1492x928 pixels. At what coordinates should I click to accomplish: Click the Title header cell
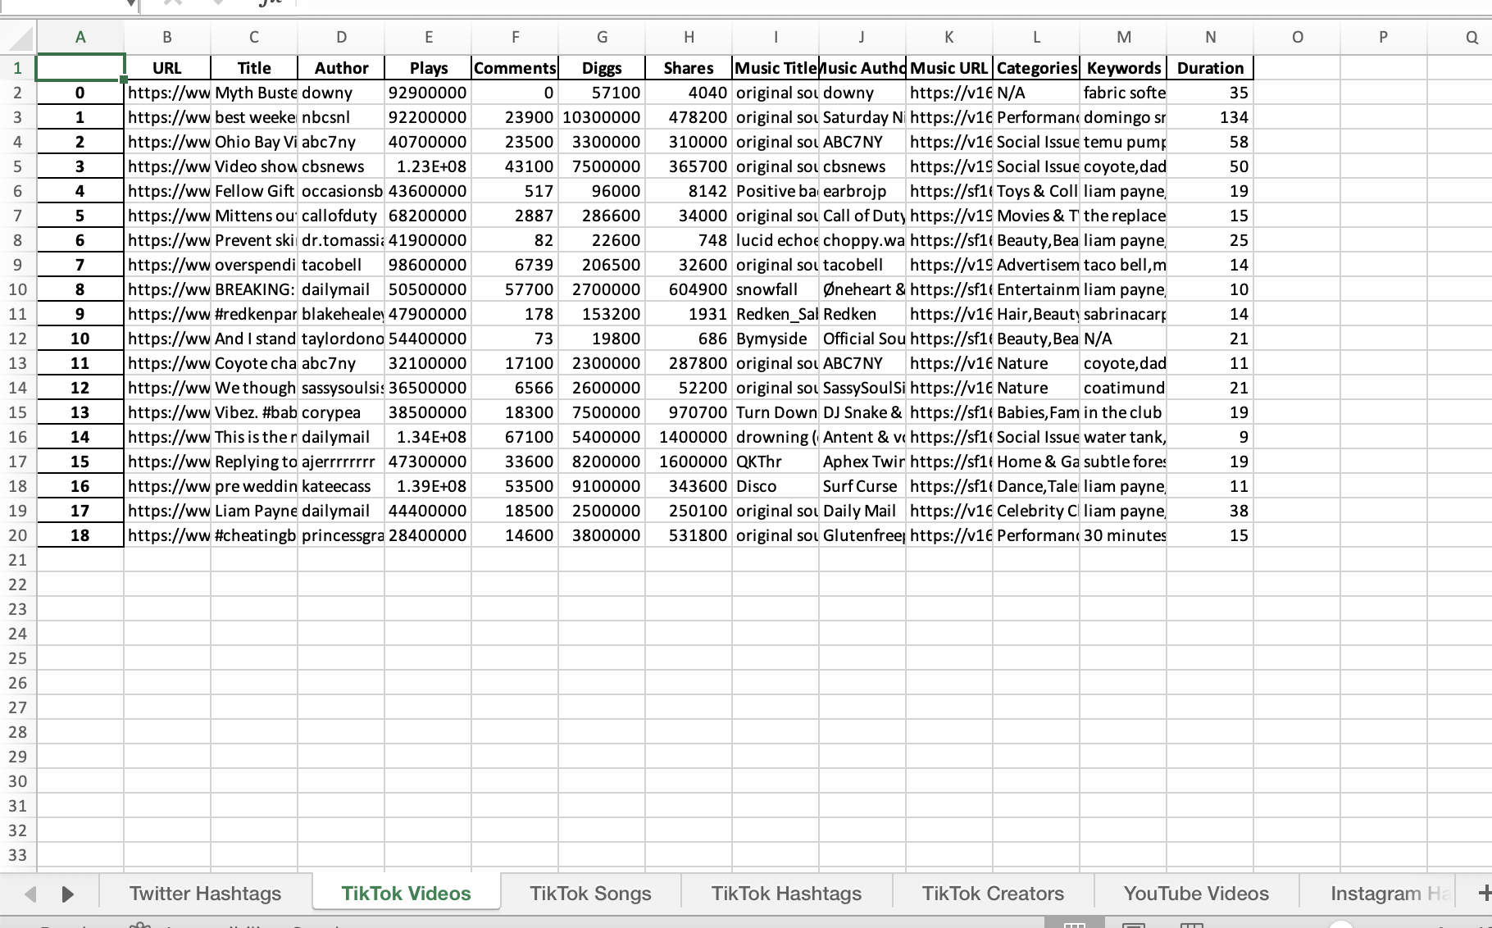click(254, 68)
